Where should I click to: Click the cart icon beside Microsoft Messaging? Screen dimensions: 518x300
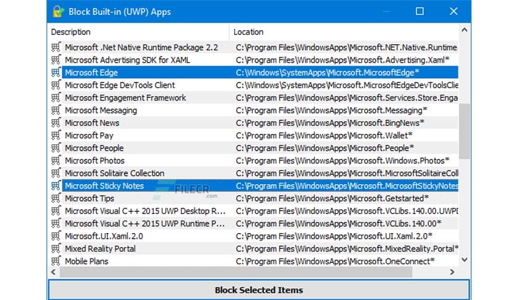(x=56, y=110)
